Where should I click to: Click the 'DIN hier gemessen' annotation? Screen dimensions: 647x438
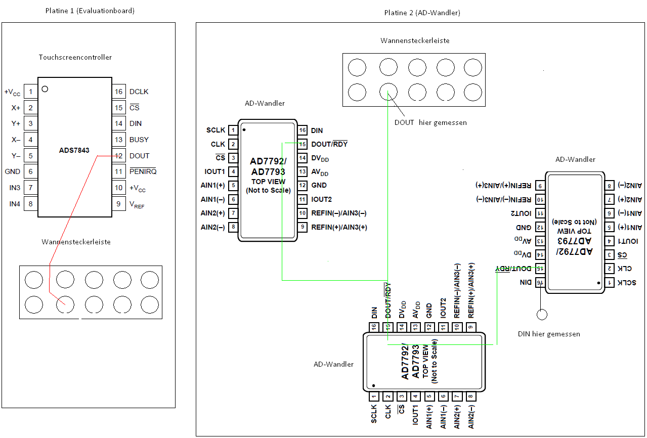tap(549, 334)
